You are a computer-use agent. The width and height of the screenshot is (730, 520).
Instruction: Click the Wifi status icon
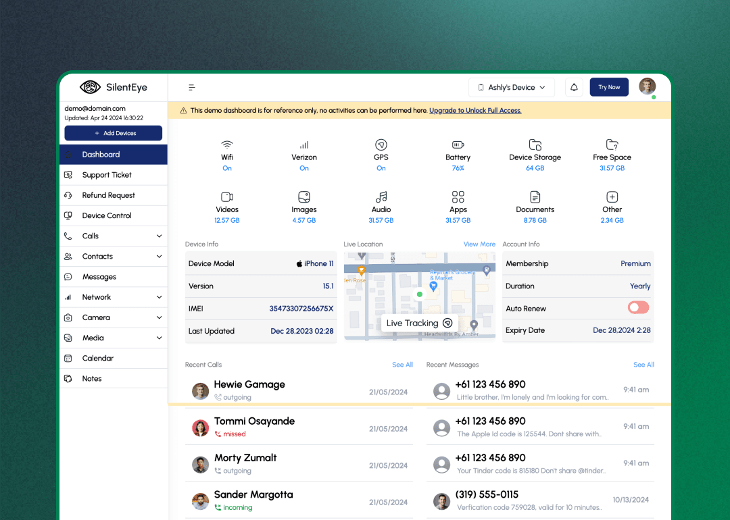pyautogui.click(x=227, y=145)
